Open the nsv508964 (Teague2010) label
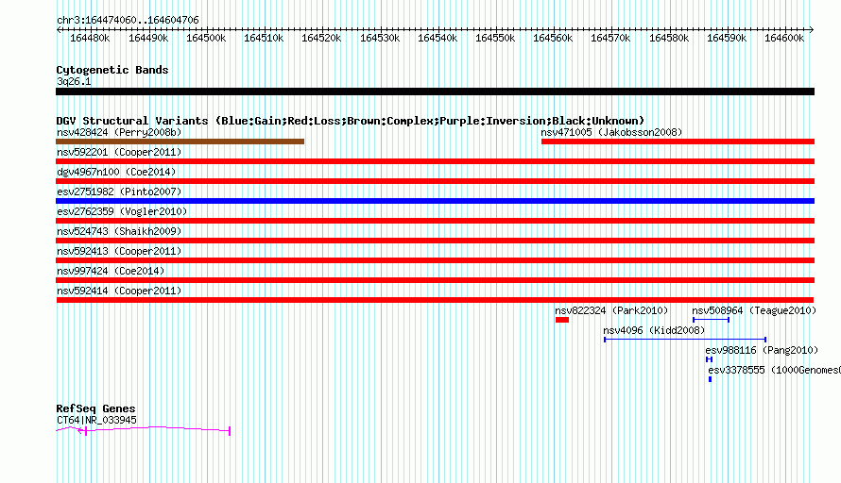The height and width of the screenshot is (483, 841). [754, 310]
